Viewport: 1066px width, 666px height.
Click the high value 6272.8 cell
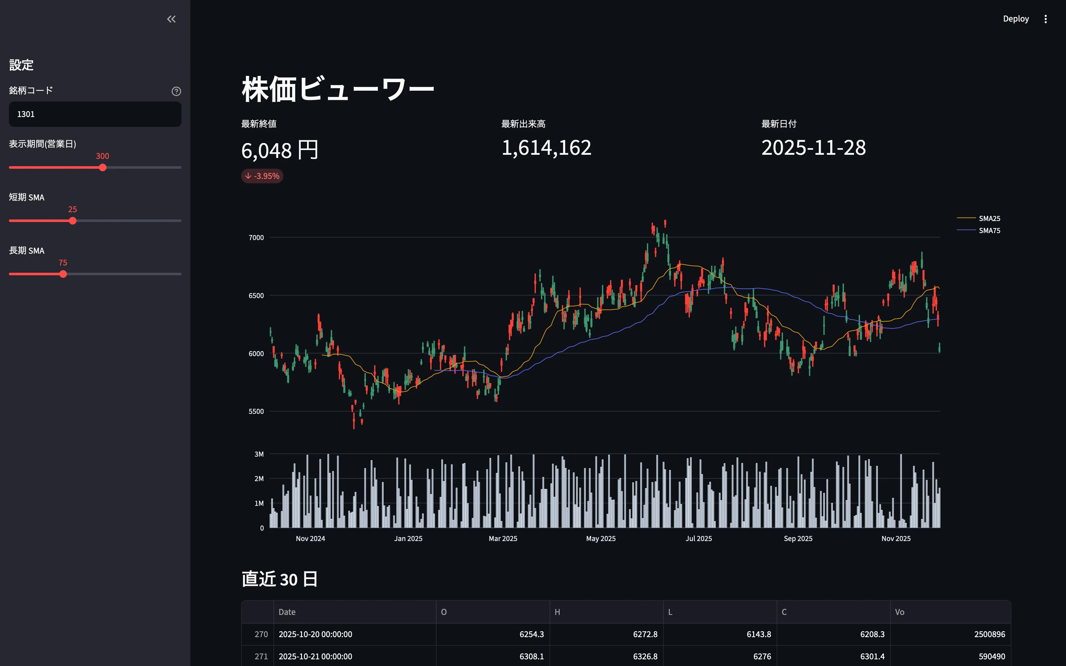[x=607, y=634]
